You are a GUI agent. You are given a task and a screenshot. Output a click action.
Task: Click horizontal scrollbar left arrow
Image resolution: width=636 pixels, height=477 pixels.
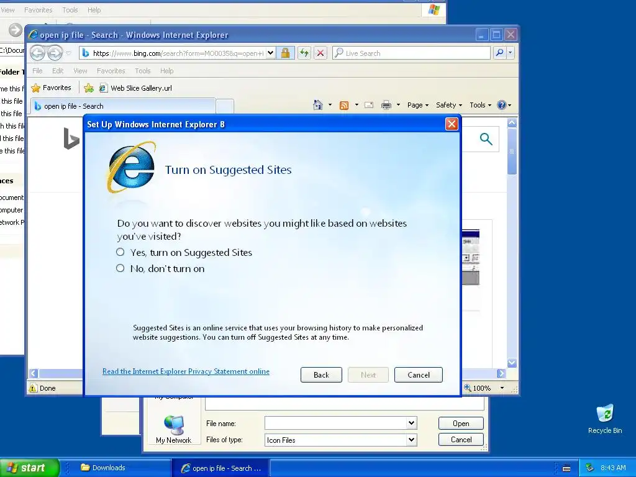[x=34, y=373]
